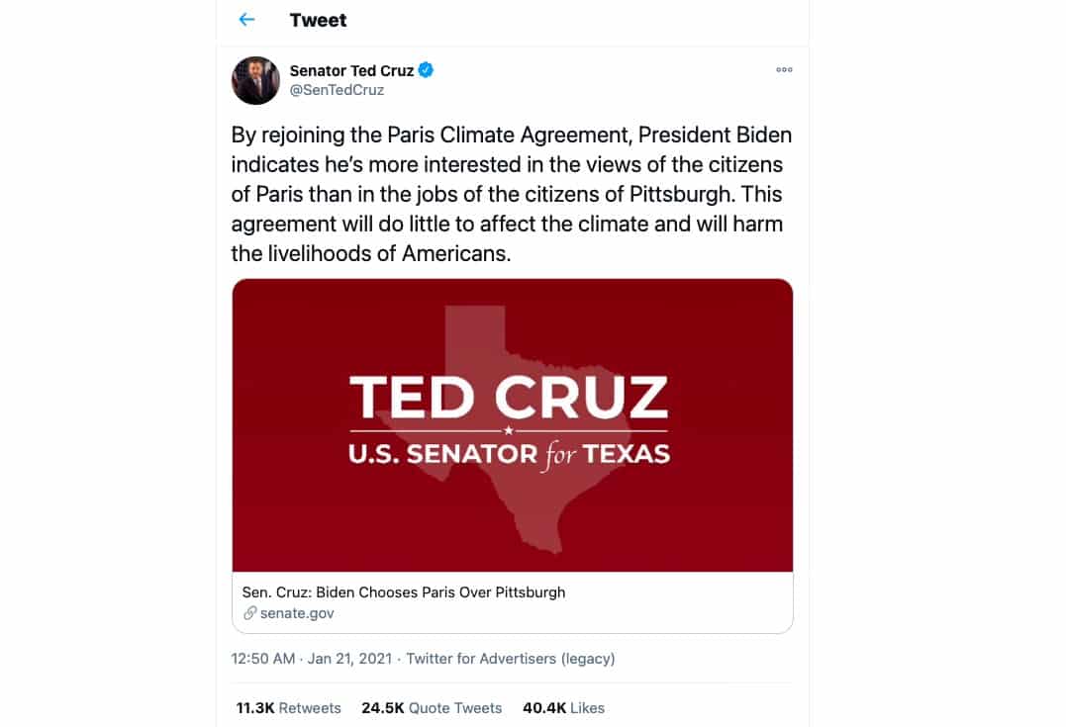The image size is (1066, 727).
Task: Click the Tweet page heading
Action: 318,20
